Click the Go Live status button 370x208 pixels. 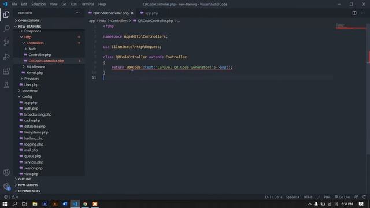(342, 197)
